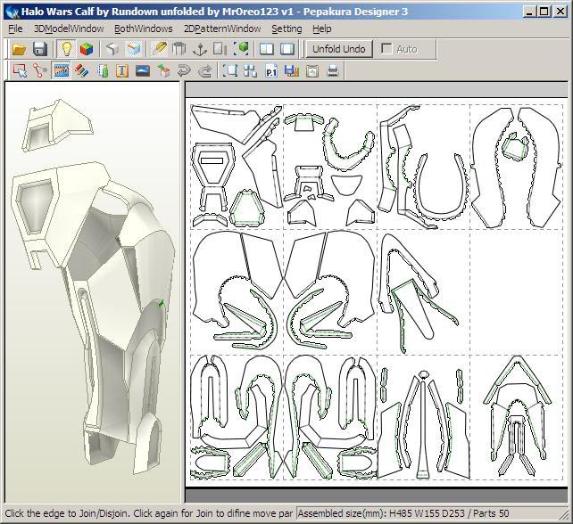The height and width of the screenshot is (524, 573).
Task: Click the dashed-corner fit page icon
Action: 230,70
